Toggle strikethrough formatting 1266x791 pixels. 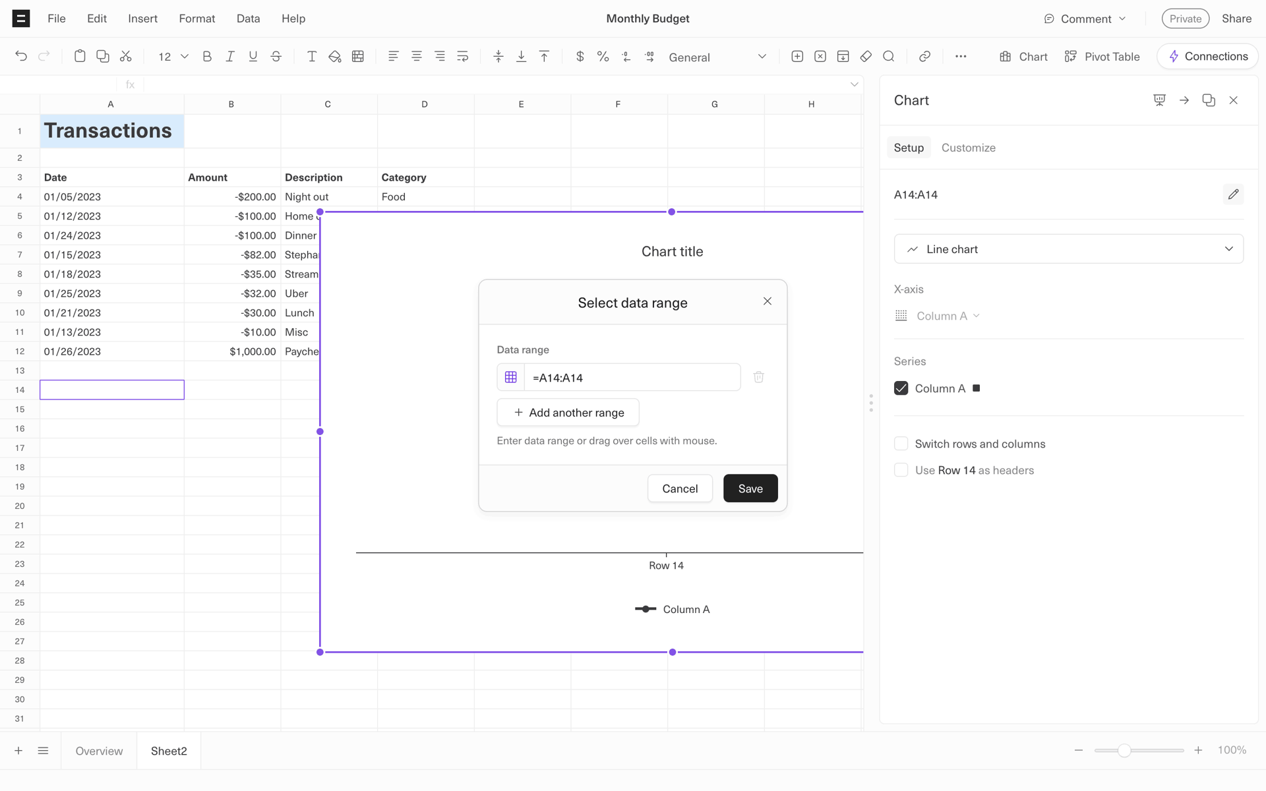coord(276,57)
